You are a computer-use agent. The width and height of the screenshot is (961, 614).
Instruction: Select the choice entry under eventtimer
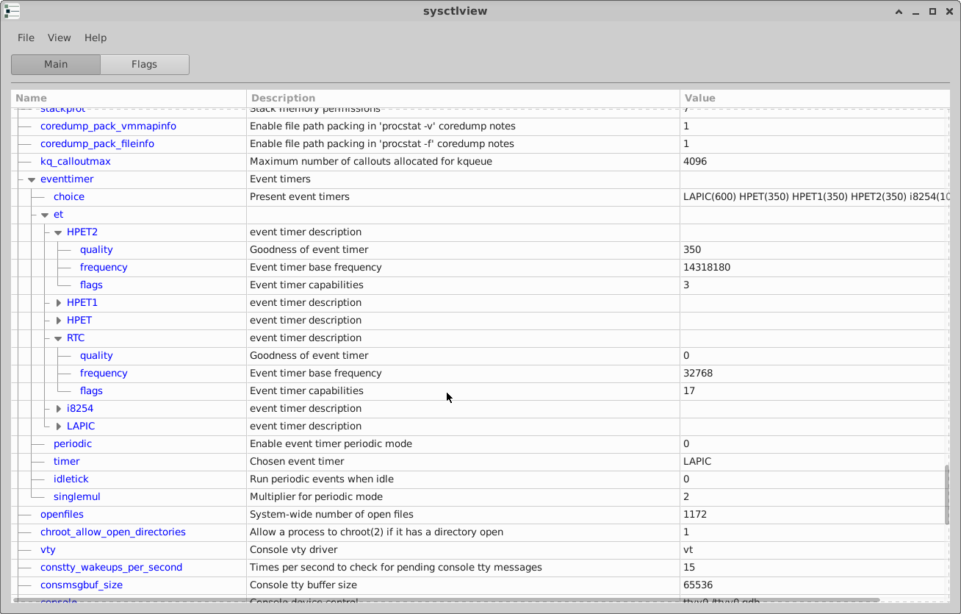pyautogui.click(x=69, y=197)
